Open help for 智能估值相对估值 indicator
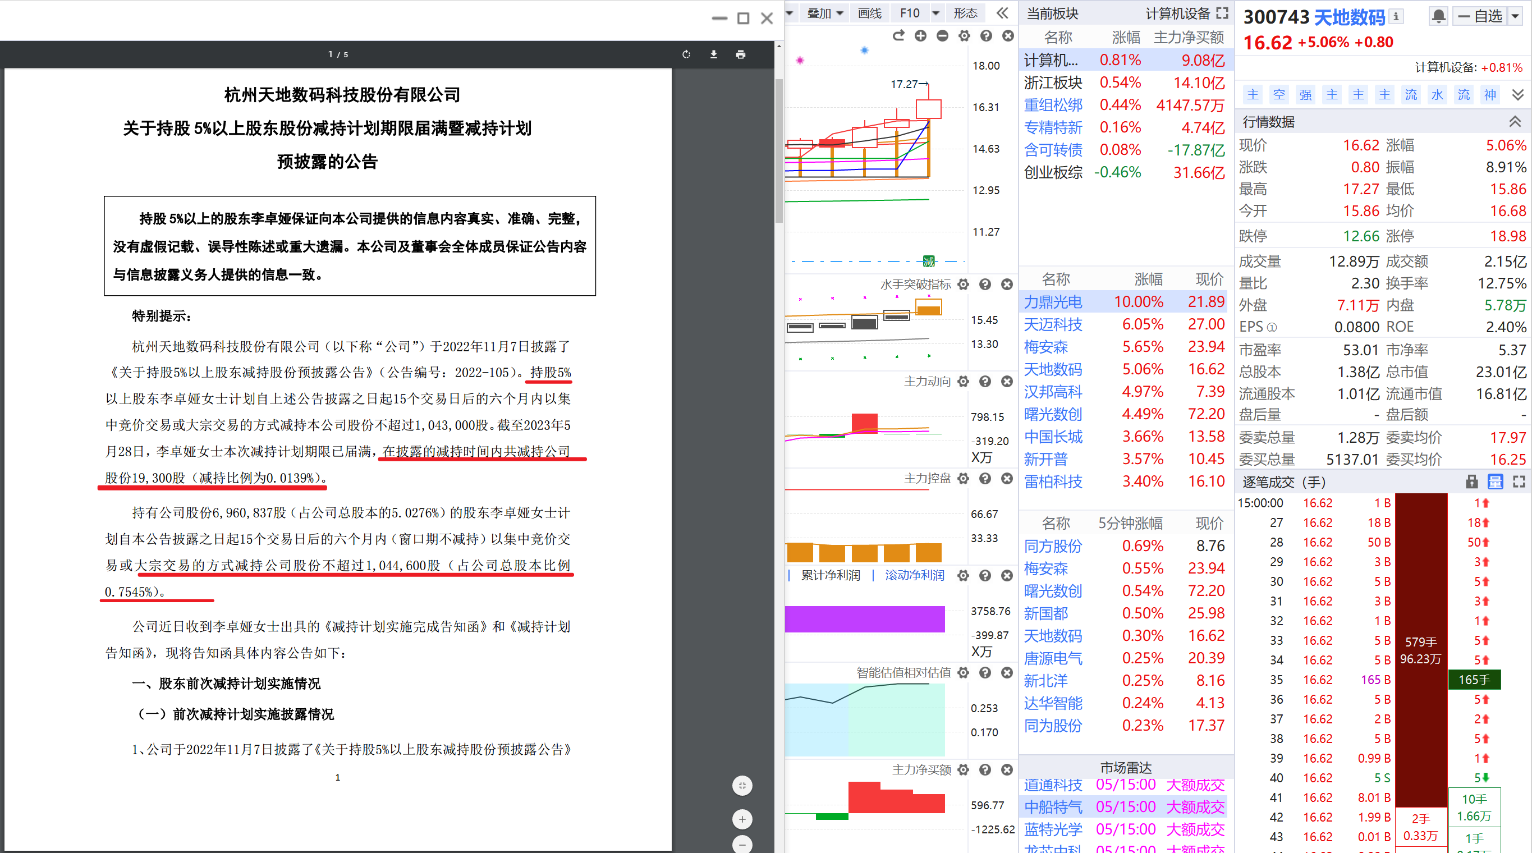The width and height of the screenshot is (1532, 853). click(985, 672)
